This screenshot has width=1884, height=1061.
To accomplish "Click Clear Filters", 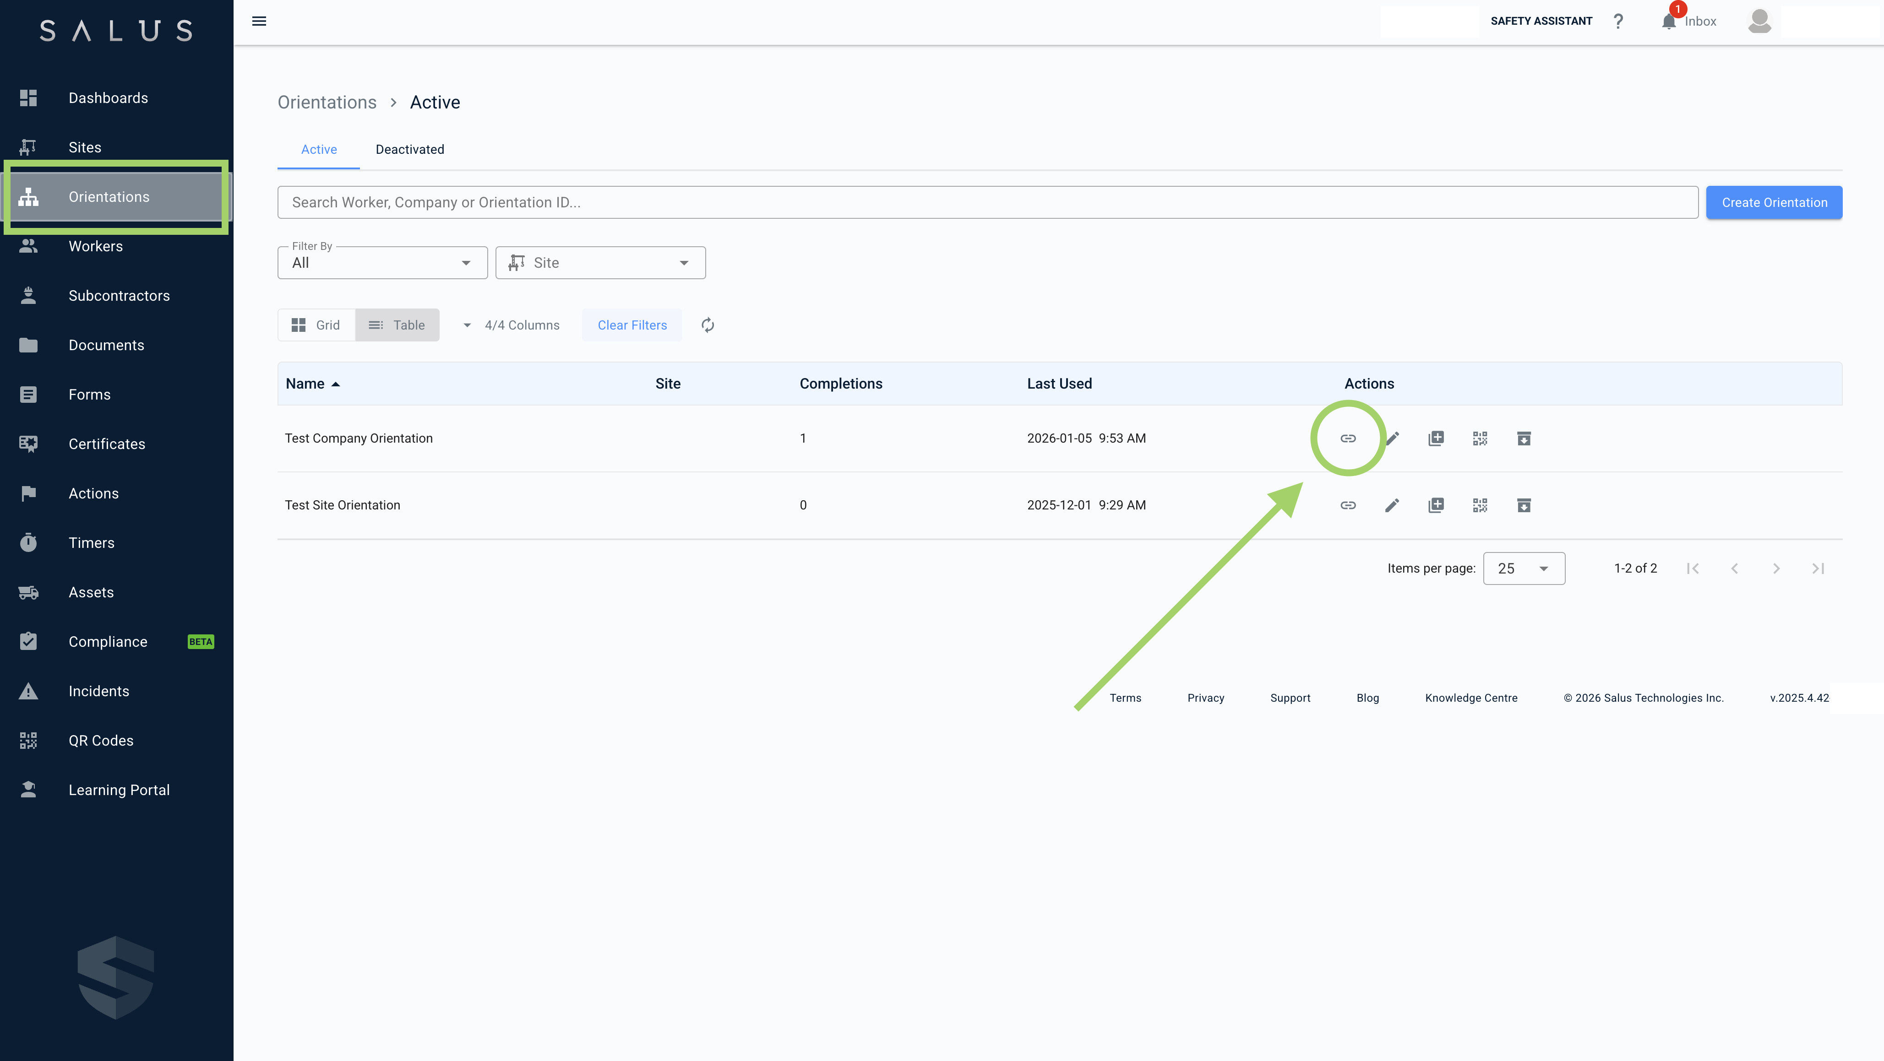I will (x=632, y=325).
